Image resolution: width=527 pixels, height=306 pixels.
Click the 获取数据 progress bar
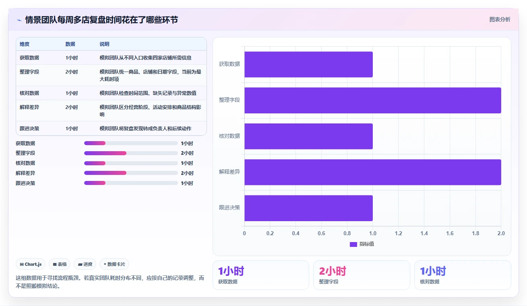(131, 143)
